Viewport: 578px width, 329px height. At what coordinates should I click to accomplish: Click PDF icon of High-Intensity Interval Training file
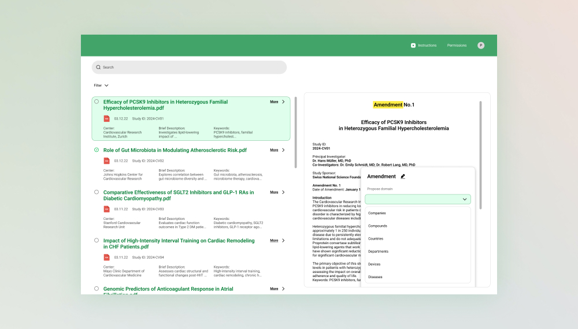point(106,257)
